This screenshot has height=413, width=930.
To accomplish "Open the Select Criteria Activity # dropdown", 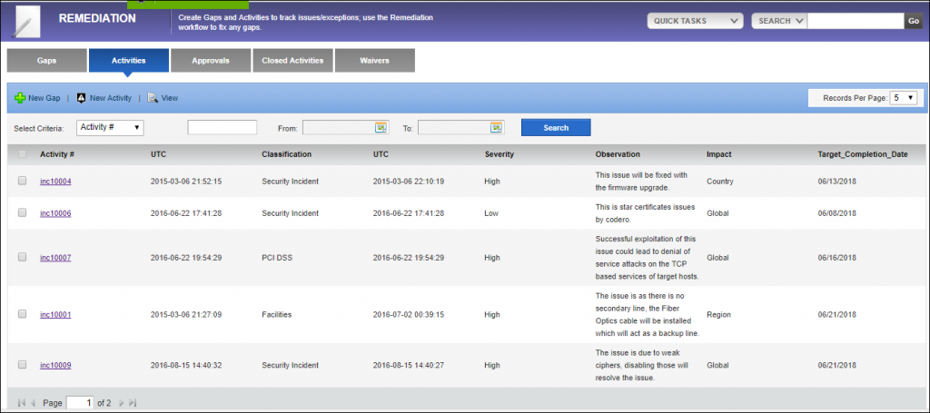I will click(110, 128).
